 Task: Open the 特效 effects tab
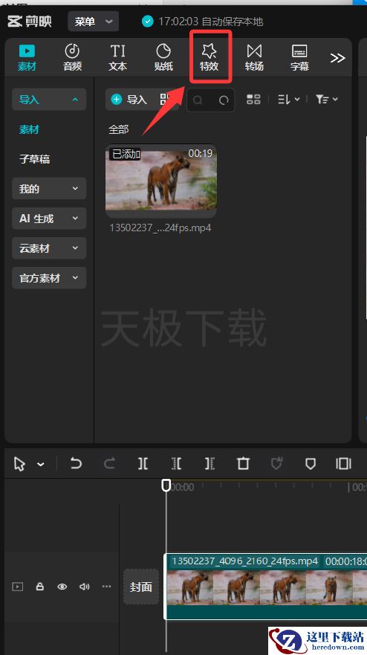click(210, 58)
